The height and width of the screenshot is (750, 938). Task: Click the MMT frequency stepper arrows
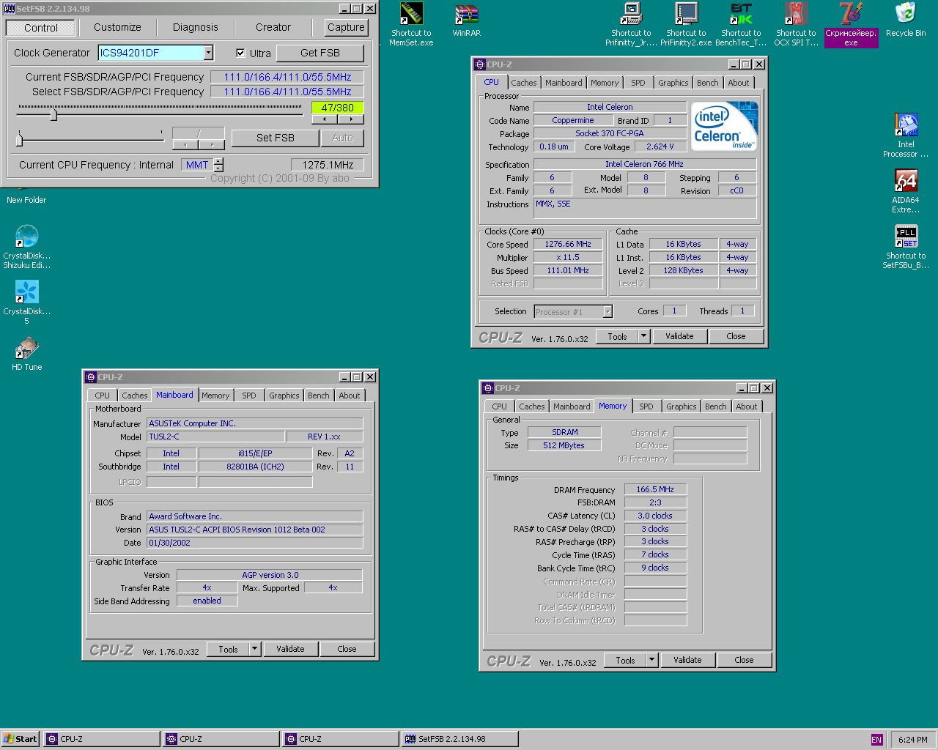tap(218, 165)
